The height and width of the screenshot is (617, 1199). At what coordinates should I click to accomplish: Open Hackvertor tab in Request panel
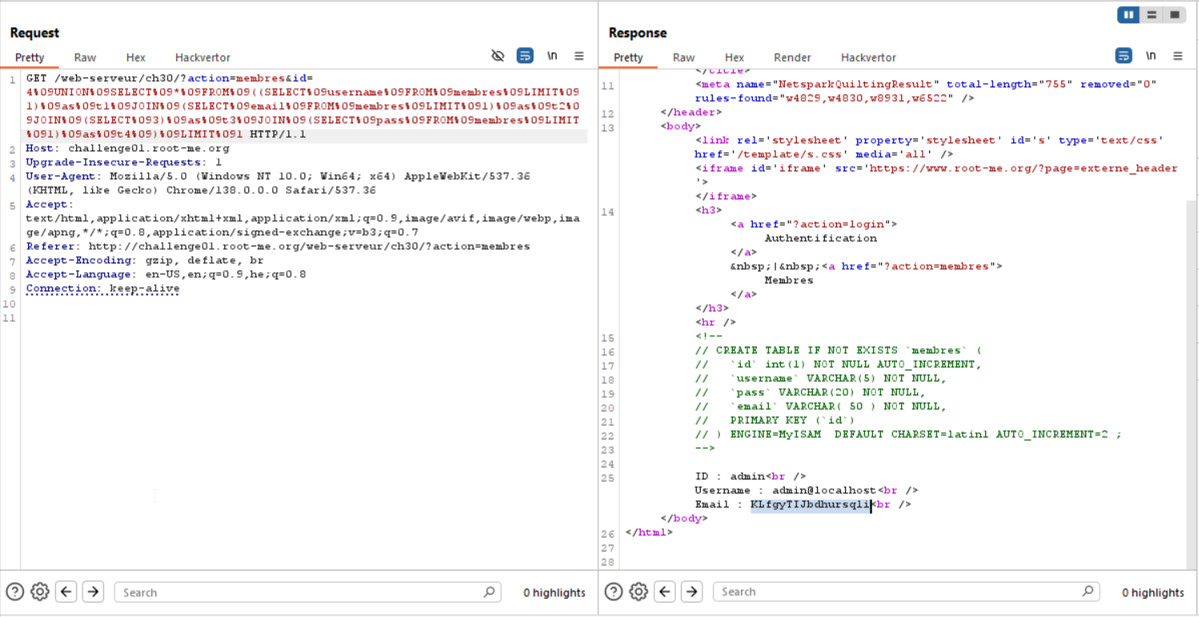pos(203,58)
